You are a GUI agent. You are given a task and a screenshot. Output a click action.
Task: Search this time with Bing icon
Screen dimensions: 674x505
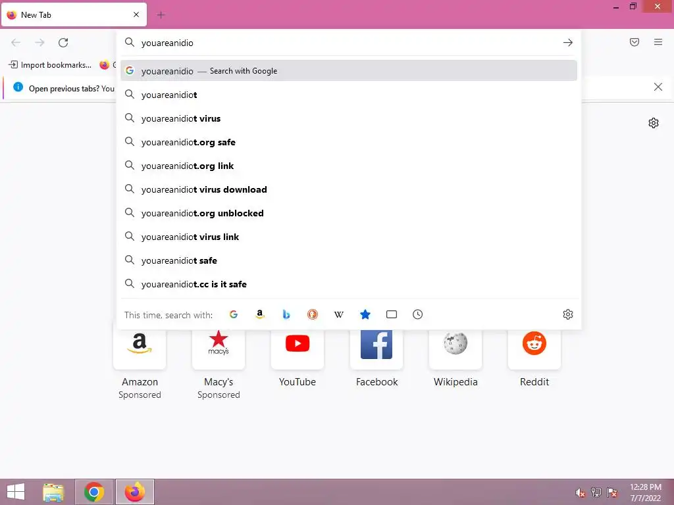pos(286,314)
